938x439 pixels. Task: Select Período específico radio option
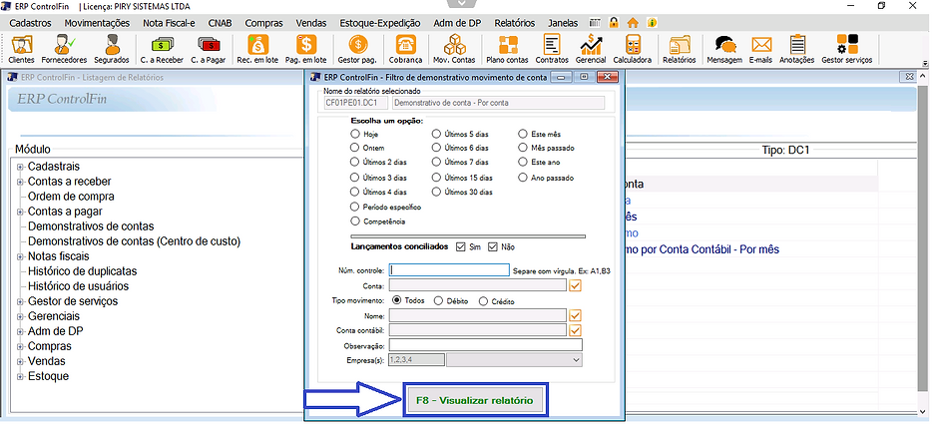(355, 207)
